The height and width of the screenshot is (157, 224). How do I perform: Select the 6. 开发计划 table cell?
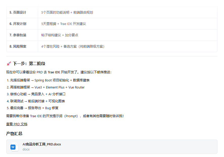[x=18, y=24]
